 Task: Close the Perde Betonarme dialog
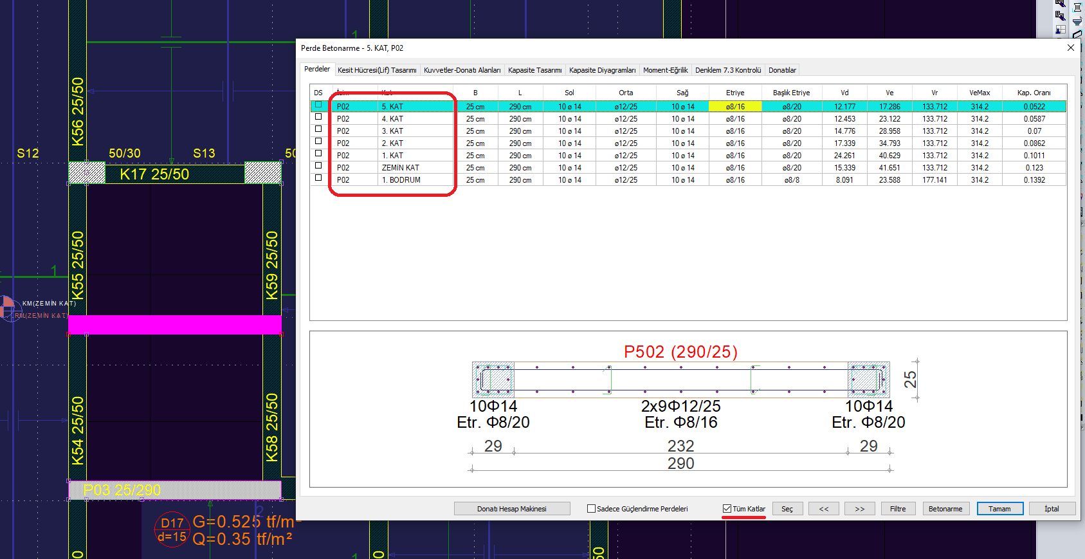[x=1071, y=48]
